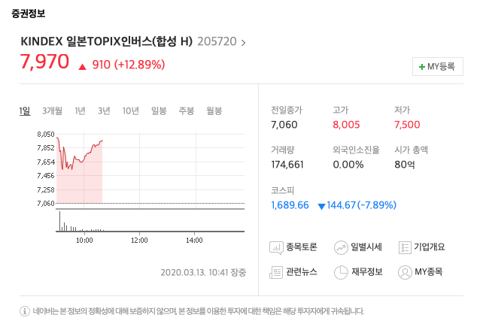
Task: Open the MY종목 person icon
Action: [x=404, y=271]
